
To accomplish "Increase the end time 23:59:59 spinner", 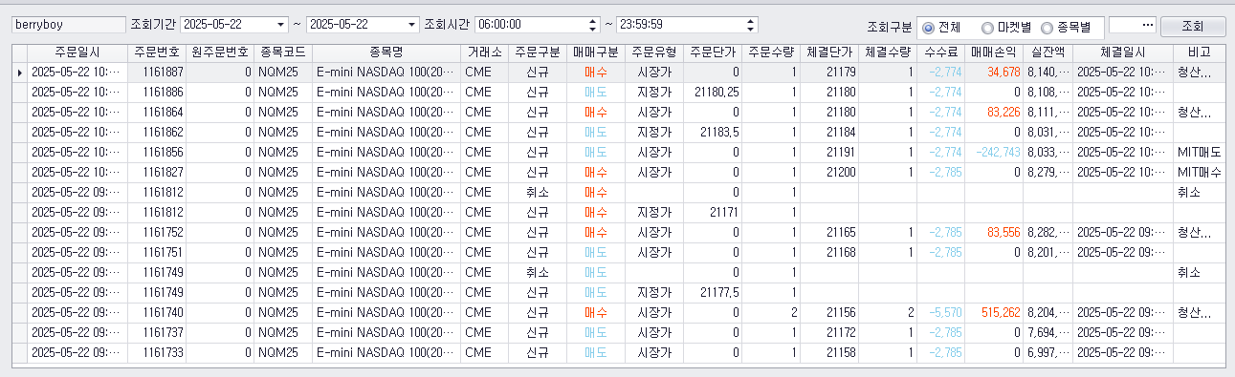I will 751,20.
